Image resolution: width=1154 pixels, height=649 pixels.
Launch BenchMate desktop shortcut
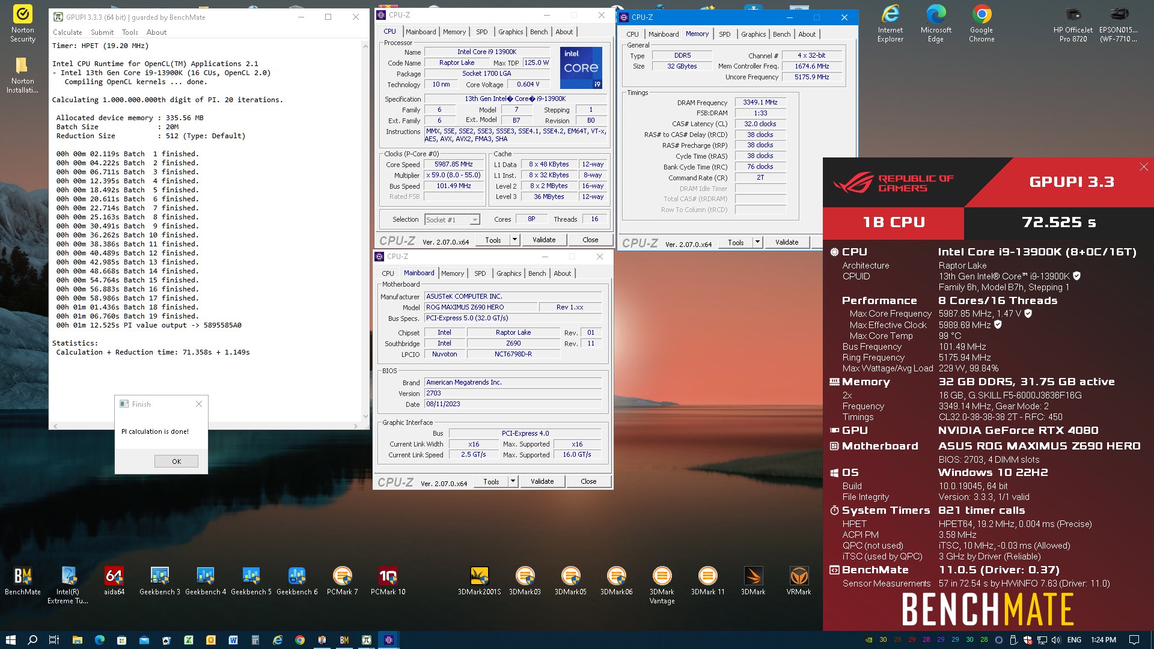[x=23, y=581]
